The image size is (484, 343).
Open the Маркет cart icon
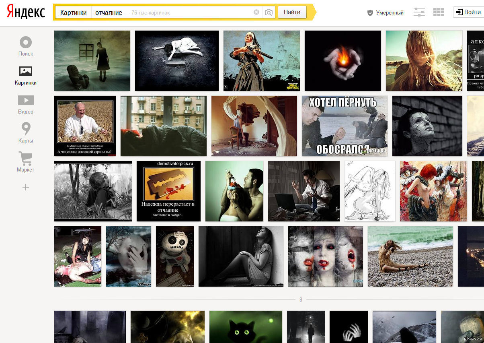pyautogui.click(x=26, y=158)
